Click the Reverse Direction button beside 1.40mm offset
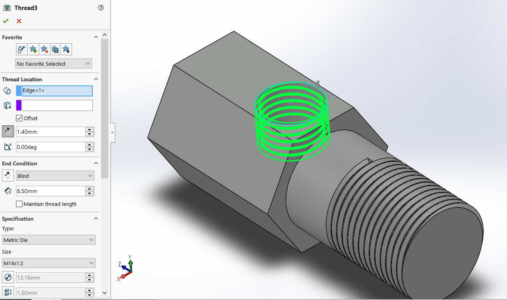 8,131
